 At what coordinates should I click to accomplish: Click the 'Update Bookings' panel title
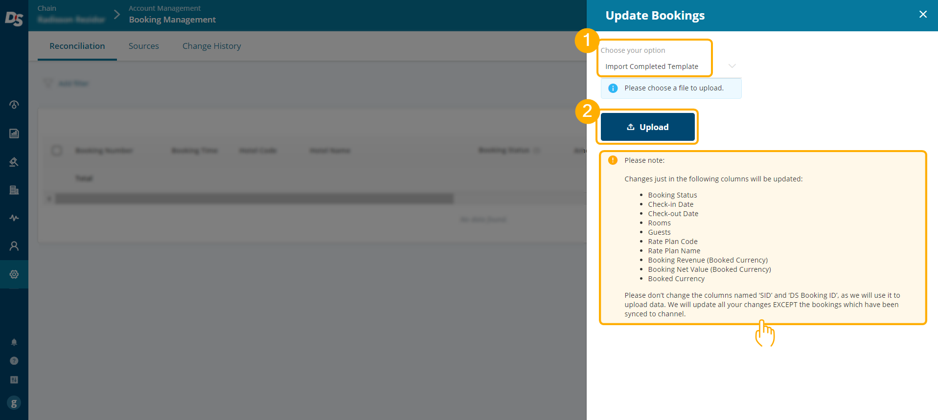coord(655,16)
